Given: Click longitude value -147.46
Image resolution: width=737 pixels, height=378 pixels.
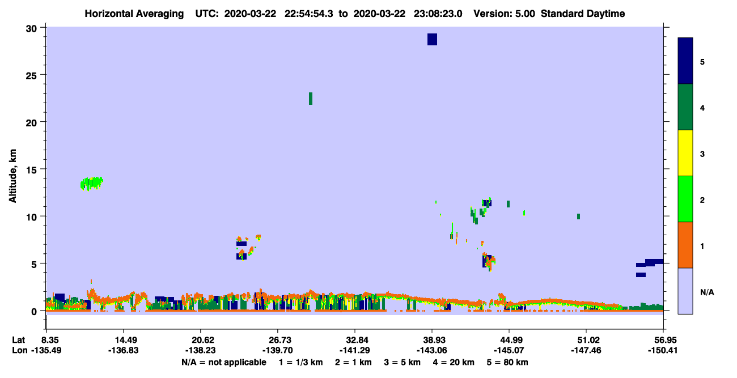Looking at the screenshot, I should coord(586,350).
